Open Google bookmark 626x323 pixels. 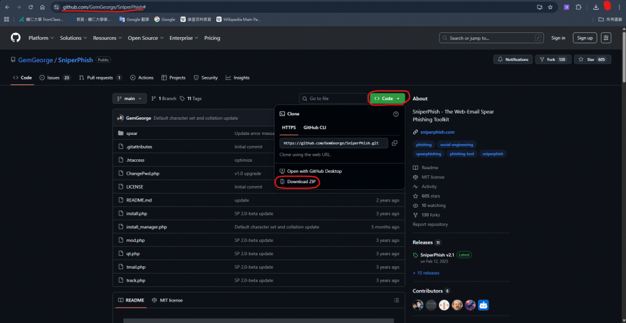pos(164,19)
